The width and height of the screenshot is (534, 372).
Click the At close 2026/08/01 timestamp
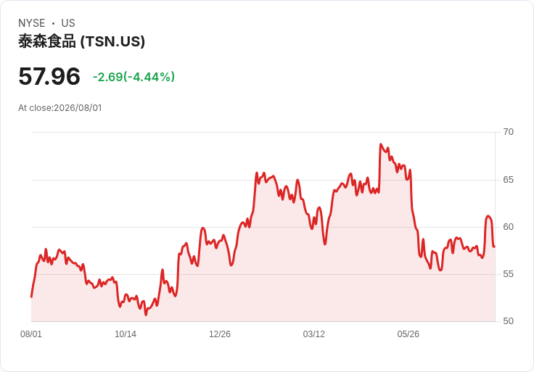60,108
